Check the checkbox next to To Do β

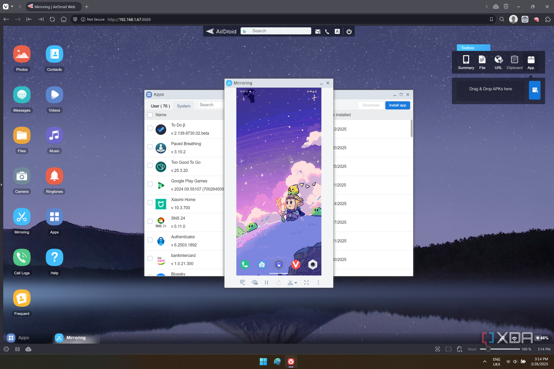[150, 128]
